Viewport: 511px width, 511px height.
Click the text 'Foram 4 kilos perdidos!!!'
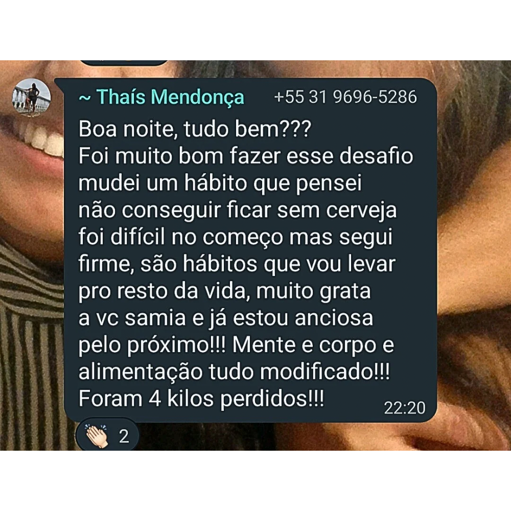pyautogui.click(x=201, y=398)
